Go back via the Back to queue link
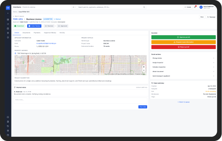This screenshot has height=141, width=222. pyautogui.click(x=19, y=16)
